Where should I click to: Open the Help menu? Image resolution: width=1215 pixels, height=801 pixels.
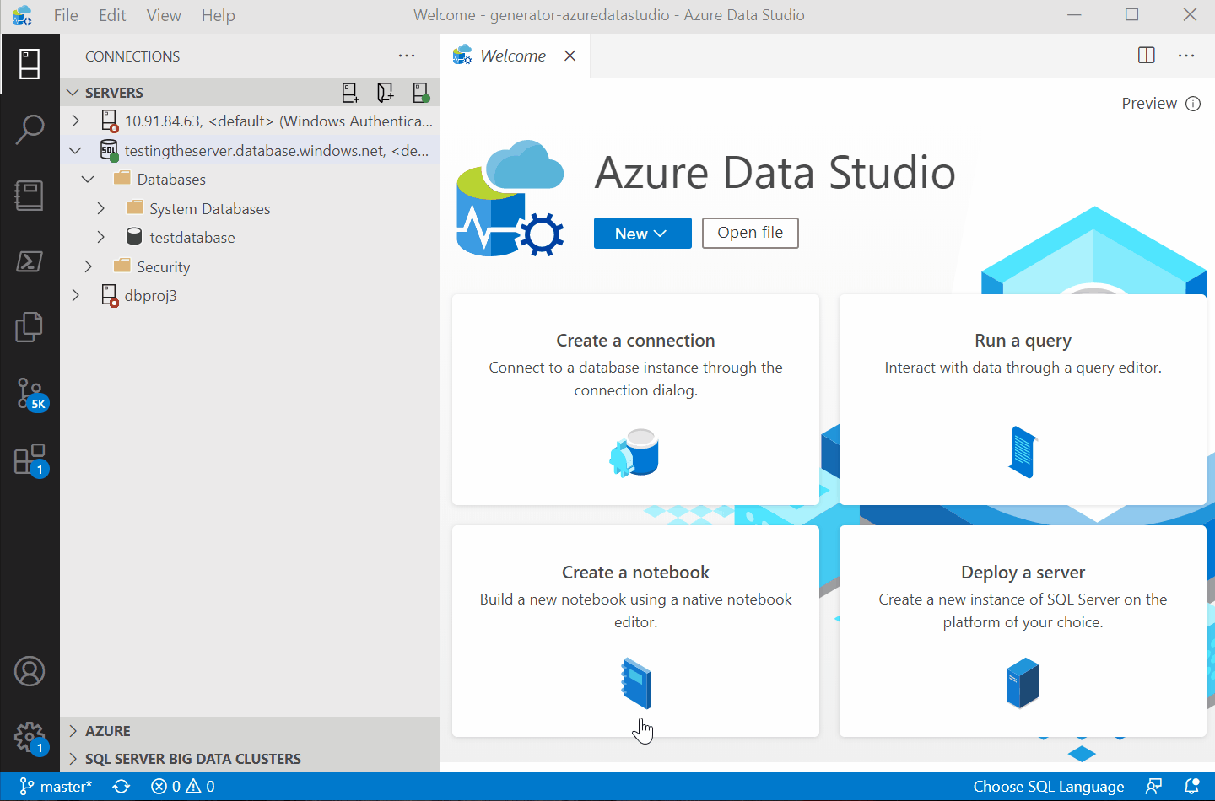218,15
